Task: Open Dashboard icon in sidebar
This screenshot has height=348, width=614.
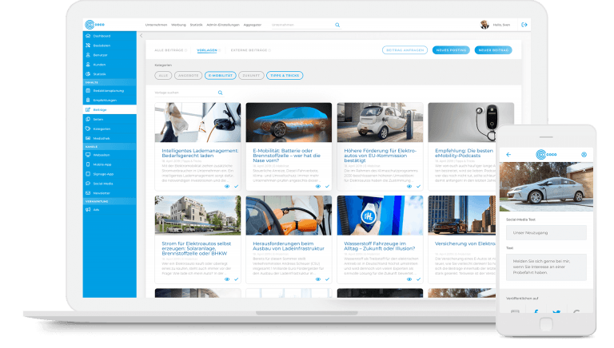Action: click(x=88, y=36)
